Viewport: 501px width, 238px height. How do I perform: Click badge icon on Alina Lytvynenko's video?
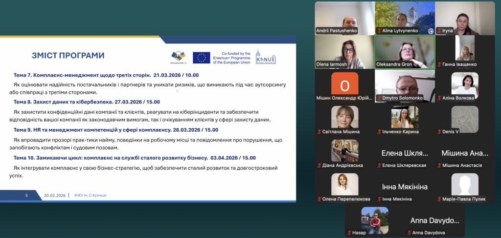pos(431,31)
